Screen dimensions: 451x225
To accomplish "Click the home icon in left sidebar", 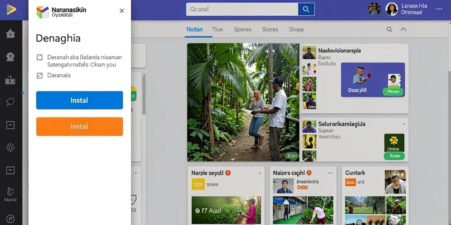I will [x=11, y=33].
